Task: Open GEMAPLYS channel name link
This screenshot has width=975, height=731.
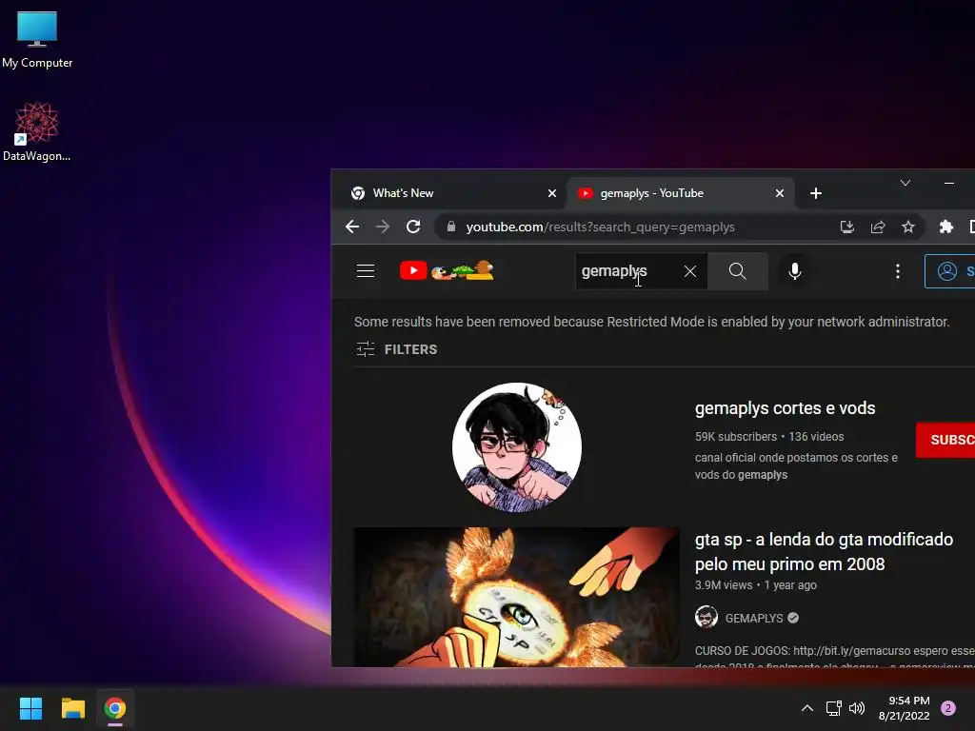Action: [754, 618]
